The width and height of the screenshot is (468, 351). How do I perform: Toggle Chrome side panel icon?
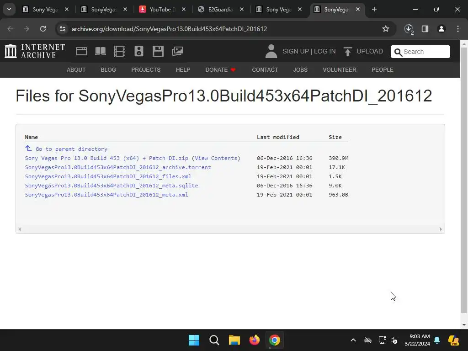coord(425,29)
